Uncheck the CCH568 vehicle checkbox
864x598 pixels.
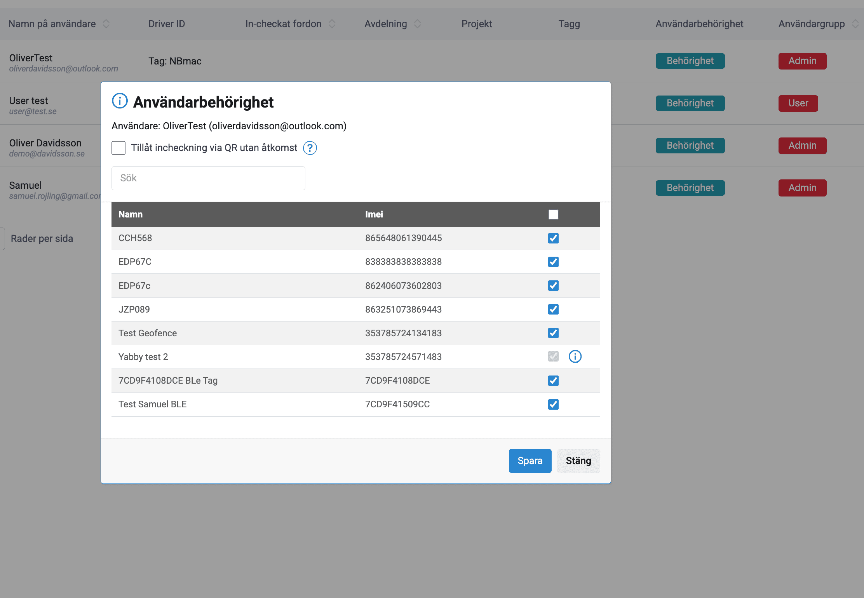pyautogui.click(x=553, y=238)
